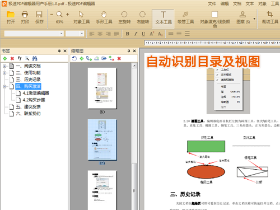
Task: Click the bookmark rename icon
Action: click(20, 58)
